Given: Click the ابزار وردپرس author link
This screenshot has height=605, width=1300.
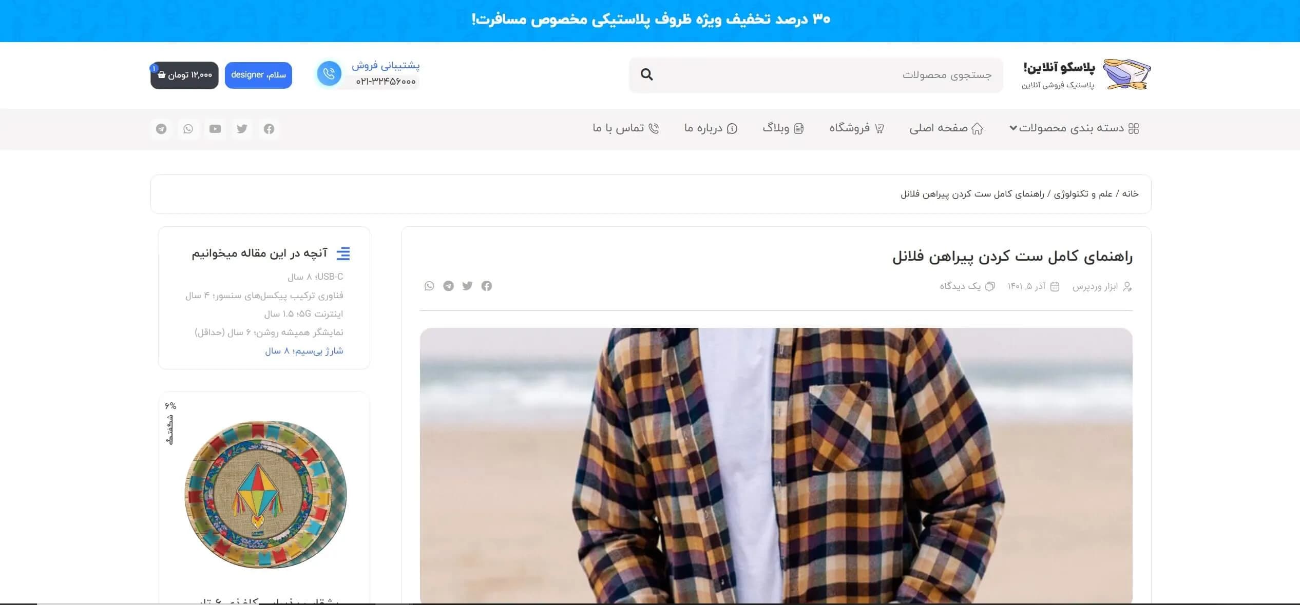Looking at the screenshot, I should (x=1095, y=286).
